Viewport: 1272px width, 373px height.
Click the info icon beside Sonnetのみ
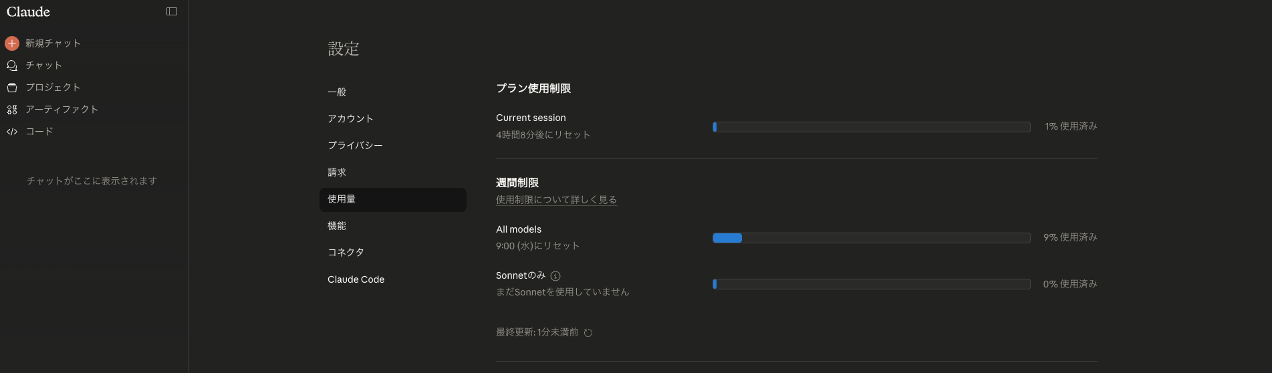point(555,276)
